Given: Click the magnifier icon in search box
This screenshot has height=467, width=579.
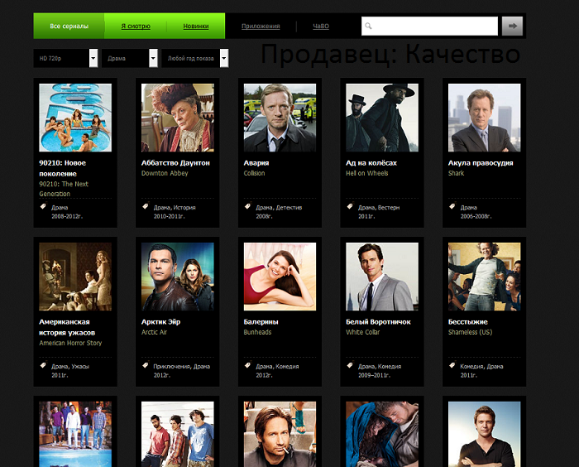Looking at the screenshot, I should point(369,26).
